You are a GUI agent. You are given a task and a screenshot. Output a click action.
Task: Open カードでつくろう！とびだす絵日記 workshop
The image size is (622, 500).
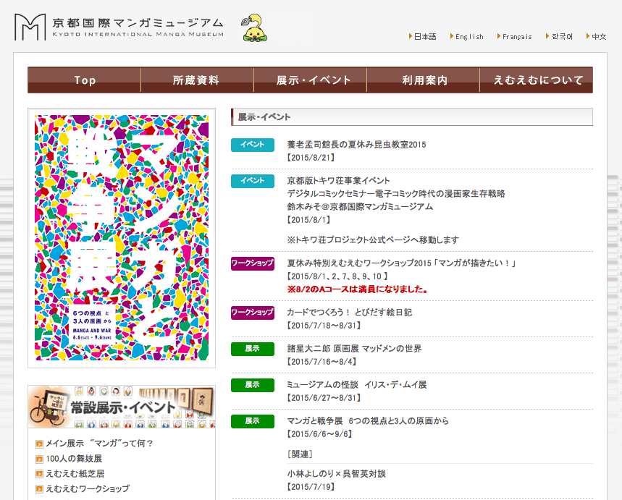(x=350, y=313)
